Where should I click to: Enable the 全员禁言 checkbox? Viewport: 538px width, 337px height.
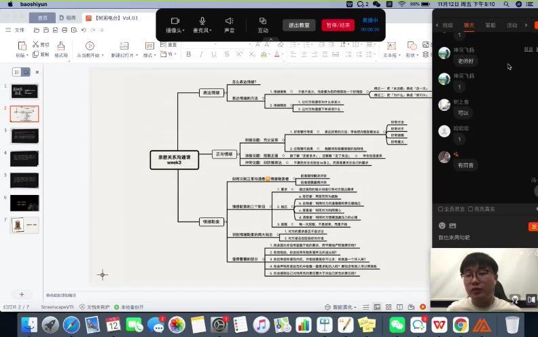coord(441,209)
